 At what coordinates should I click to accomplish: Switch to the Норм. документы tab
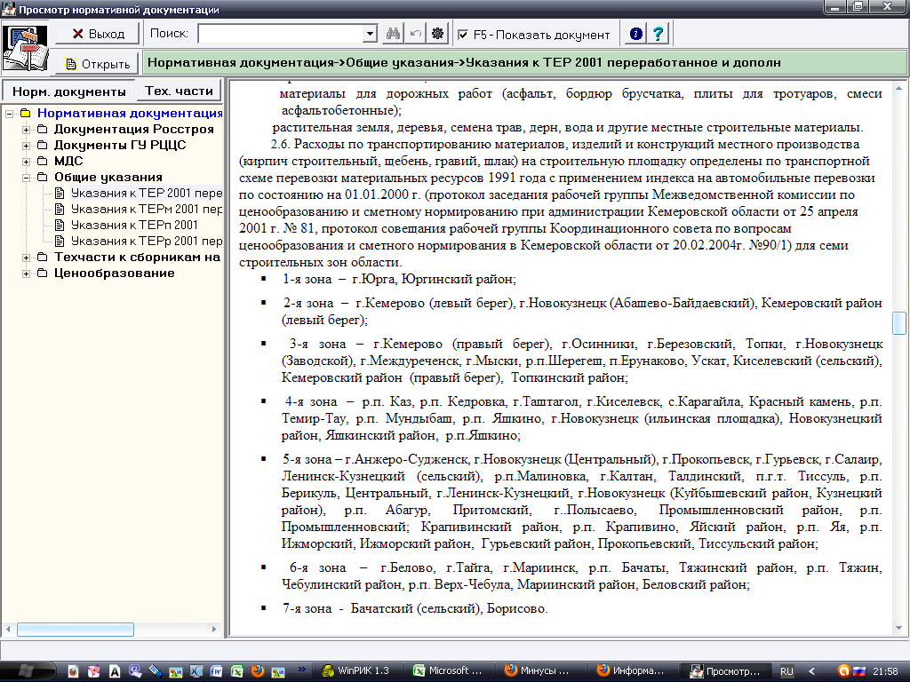68,91
